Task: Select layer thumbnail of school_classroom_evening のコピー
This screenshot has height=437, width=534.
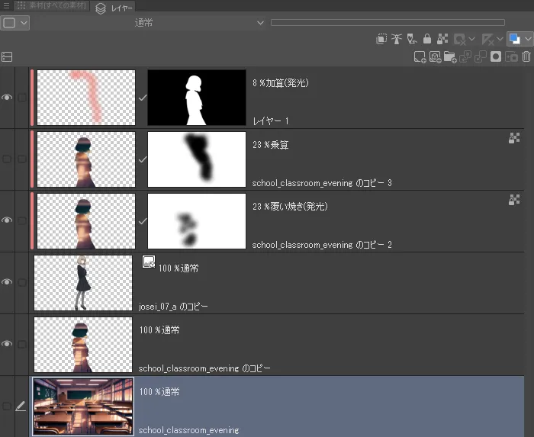Action: 83,345
